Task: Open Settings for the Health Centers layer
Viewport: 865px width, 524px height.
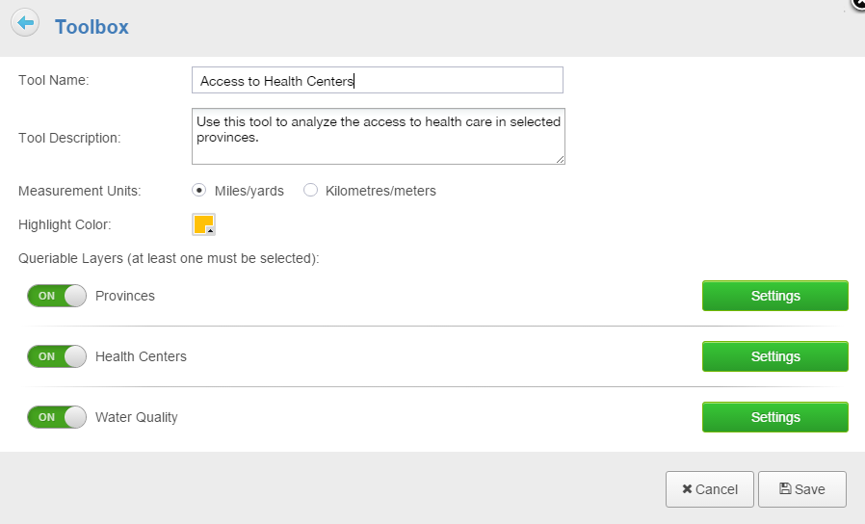Action: [775, 356]
